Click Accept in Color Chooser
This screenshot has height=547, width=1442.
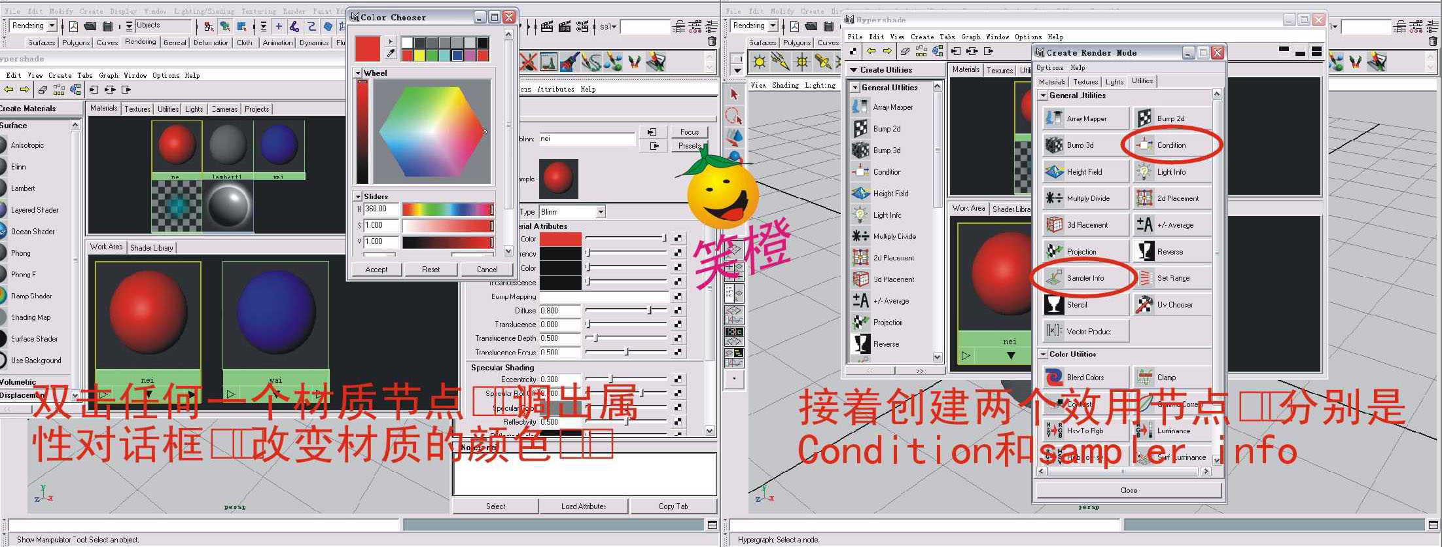coord(376,270)
